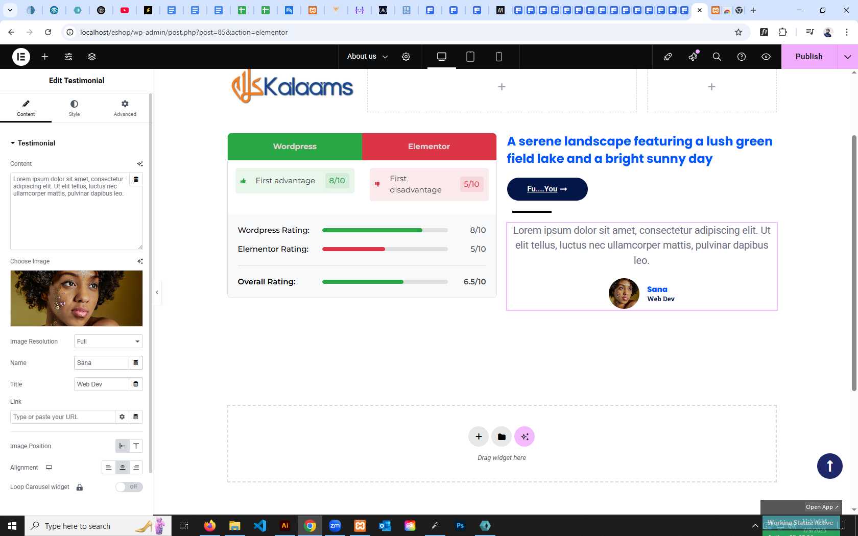
Task: Open the Image Resolution dropdown
Action: (x=108, y=342)
